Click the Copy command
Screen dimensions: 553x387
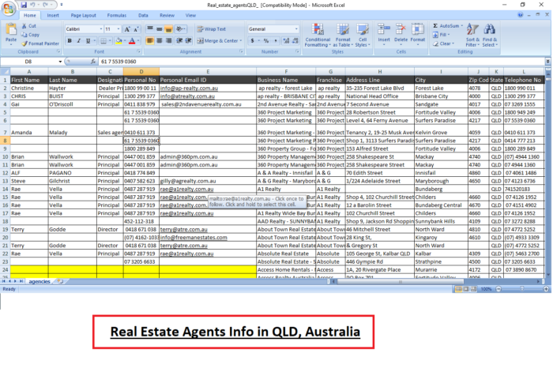tap(30, 35)
